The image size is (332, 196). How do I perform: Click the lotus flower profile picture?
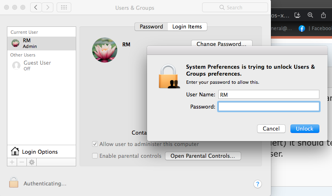[x=104, y=50]
